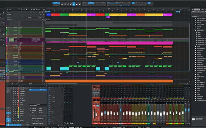This screenshot has height=128, width=206.
Task: Select the sixteenth note quantize icon
Action: point(73,4)
